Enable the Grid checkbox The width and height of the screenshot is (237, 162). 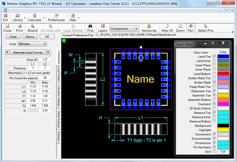(x=214, y=151)
